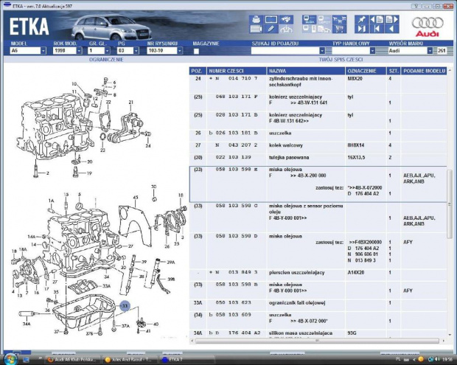Select part number 068 103 171 F

(x=237, y=97)
